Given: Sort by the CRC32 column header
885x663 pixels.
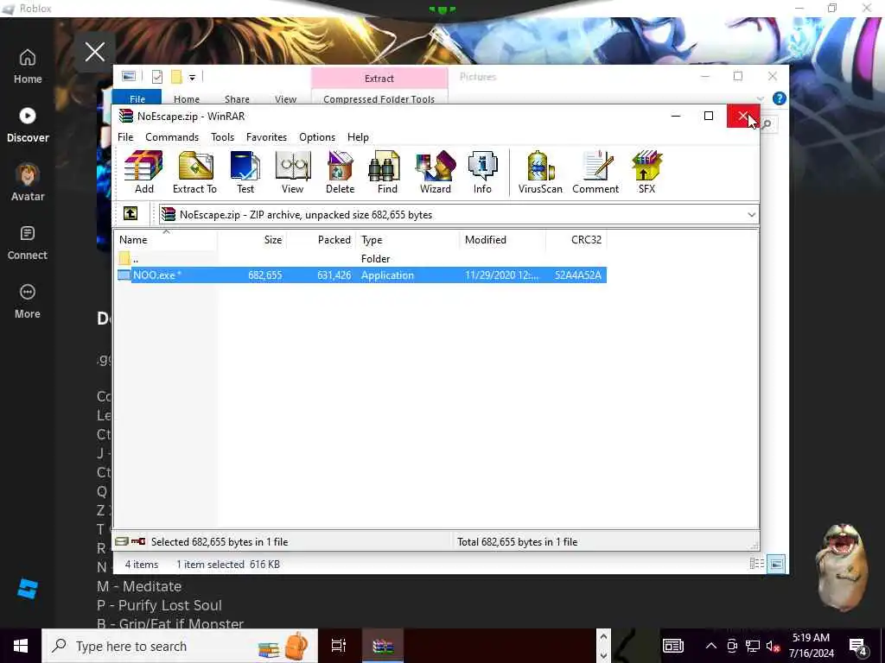Looking at the screenshot, I should [x=576, y=240].
